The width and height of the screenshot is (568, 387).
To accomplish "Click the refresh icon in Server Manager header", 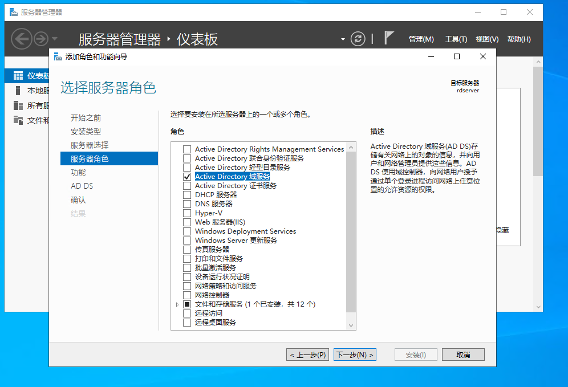I will (x=358, y=39).
